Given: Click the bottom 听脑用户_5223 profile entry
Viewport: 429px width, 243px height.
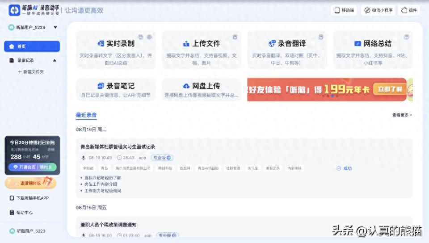Looking at the screenshot, I should (27, 231).
